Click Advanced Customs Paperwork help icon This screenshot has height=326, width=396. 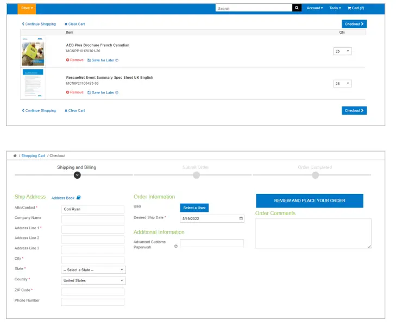[176, 246]
